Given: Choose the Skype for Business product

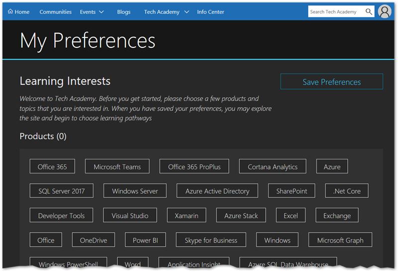Looking at the screenshot, I should pos(211,240).
